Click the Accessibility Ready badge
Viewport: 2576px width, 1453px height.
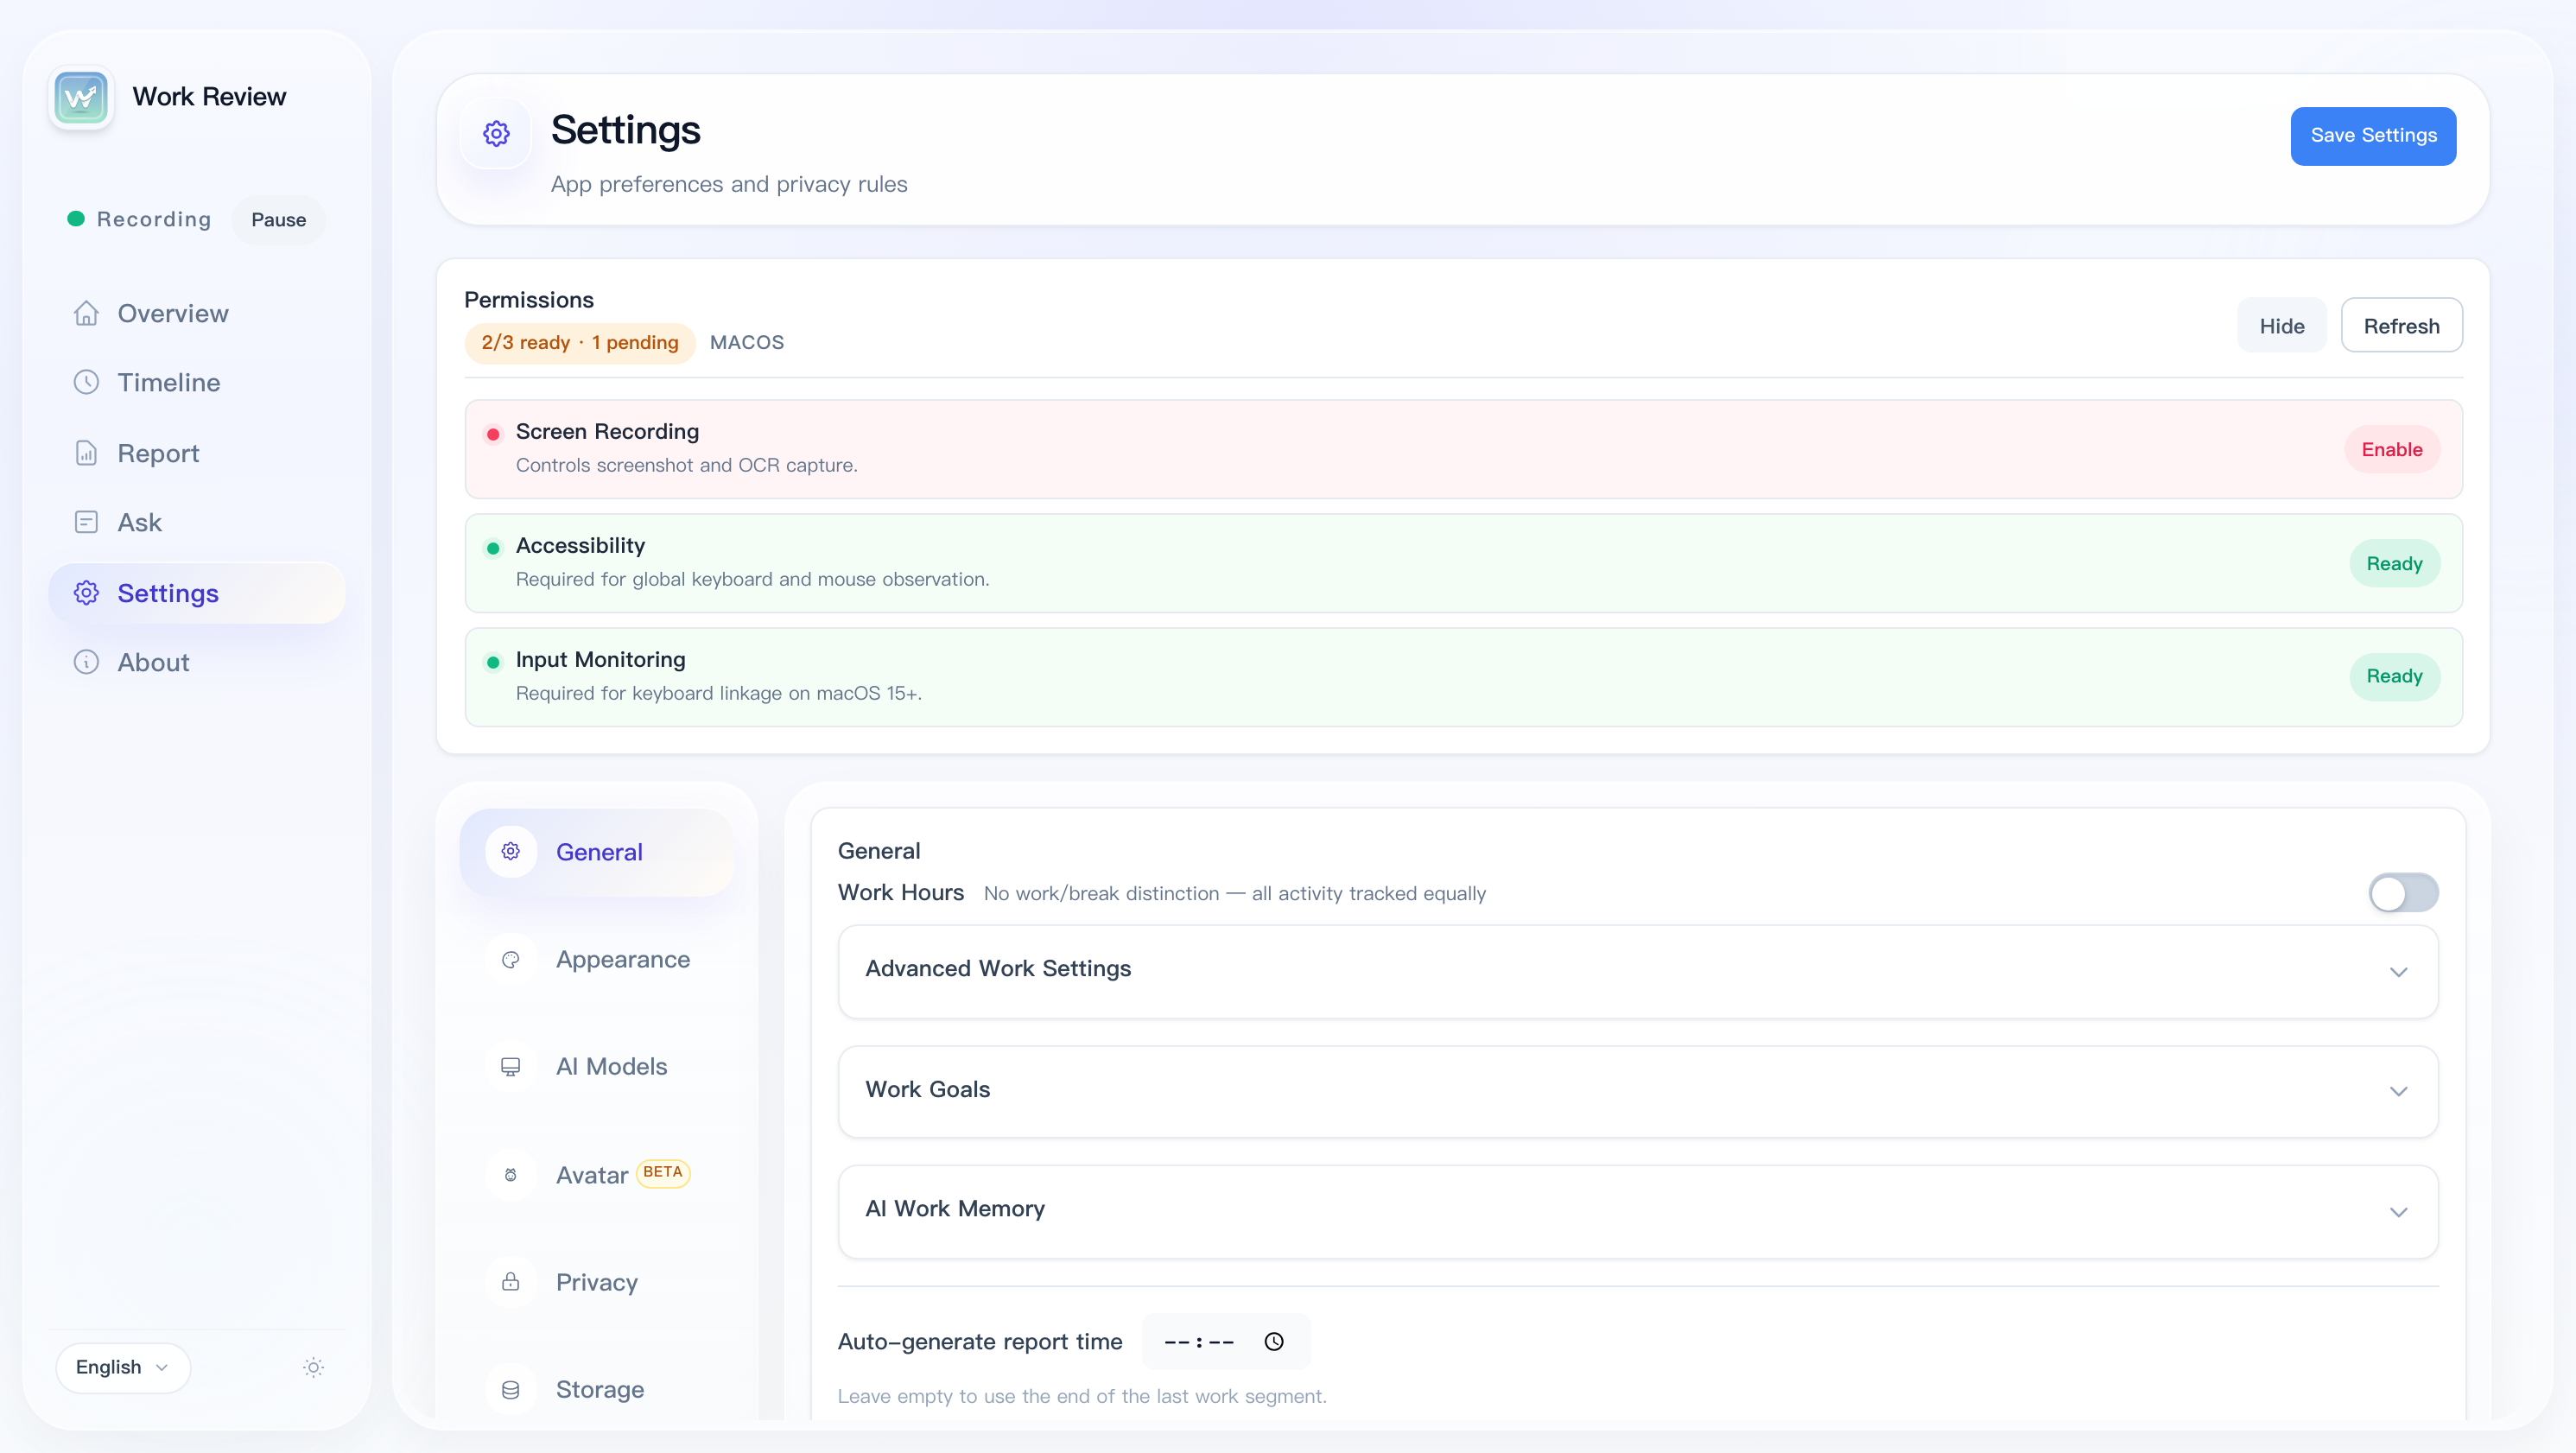tap(2394, 564)
